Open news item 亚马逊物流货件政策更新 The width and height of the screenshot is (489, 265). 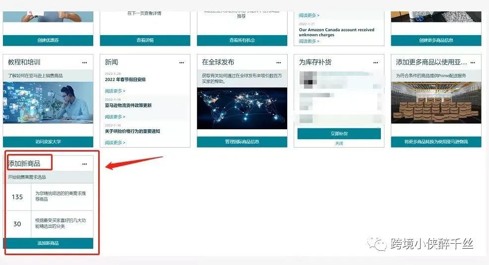click(128, 105)
